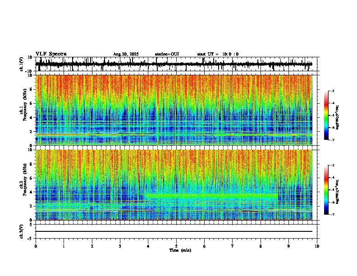The image size is (357, 276).
Task: Click the ch.2 spectrogram color bar
Action: (x=326, y=190)
